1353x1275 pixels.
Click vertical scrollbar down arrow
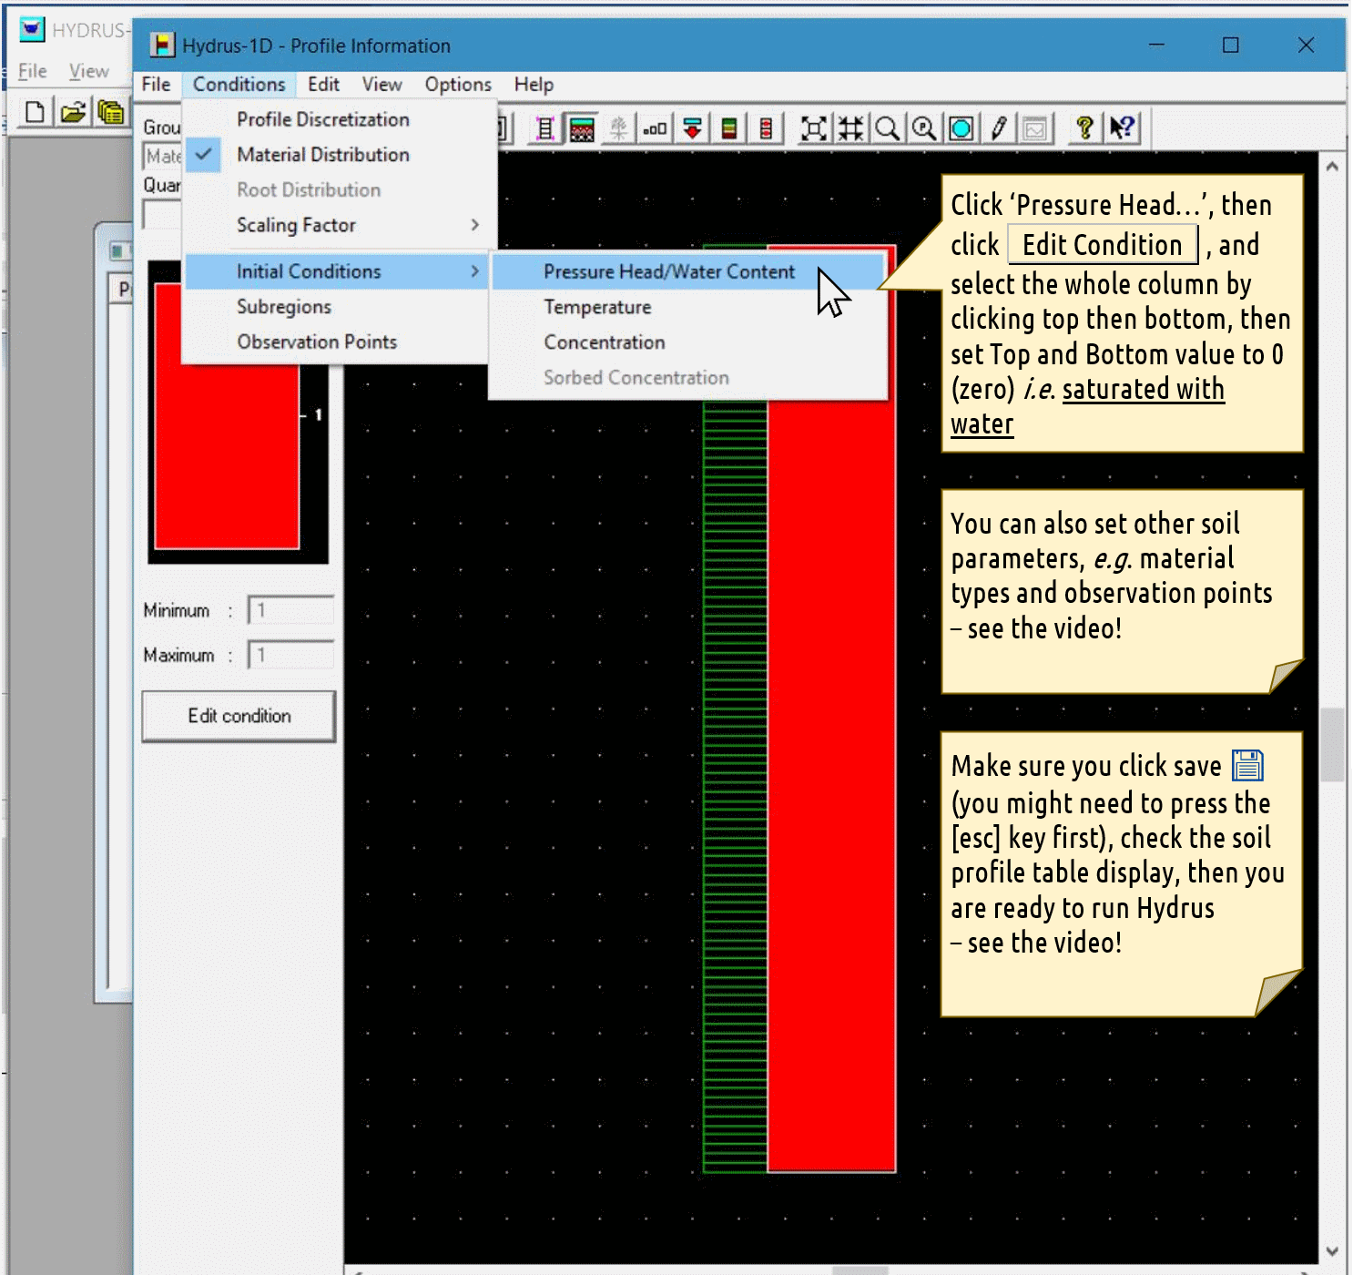coord(1332,1251)
